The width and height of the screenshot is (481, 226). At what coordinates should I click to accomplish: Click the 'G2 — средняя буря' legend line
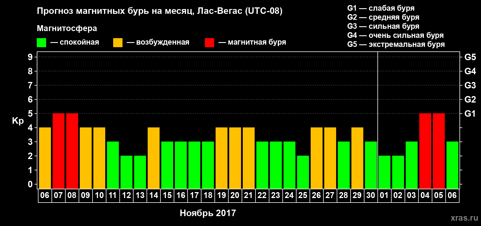383,17
